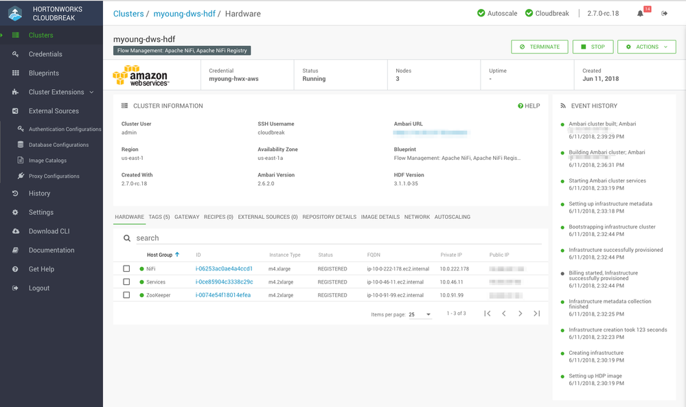Open the blurred Ambari URL link
Viewport: 686px width, 407px height.
[x=430, y=132]
